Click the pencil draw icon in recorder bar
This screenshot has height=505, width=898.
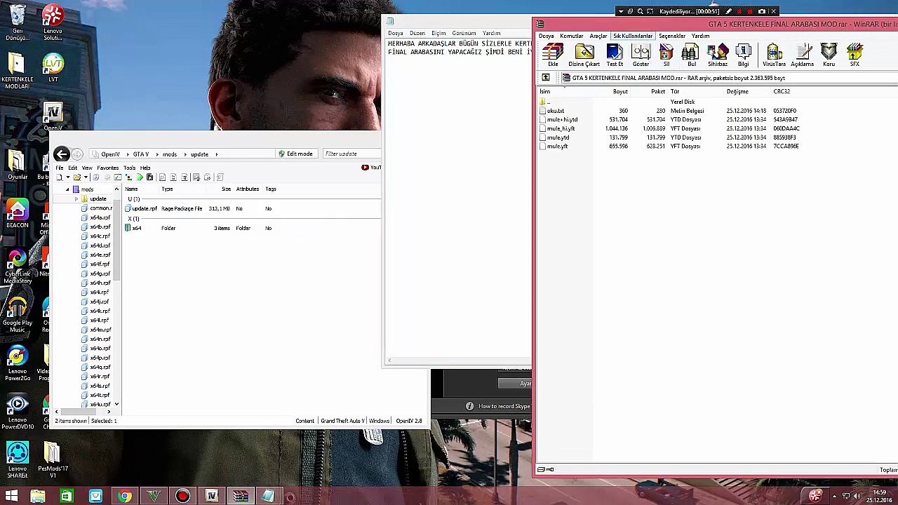tap(729, 11)
